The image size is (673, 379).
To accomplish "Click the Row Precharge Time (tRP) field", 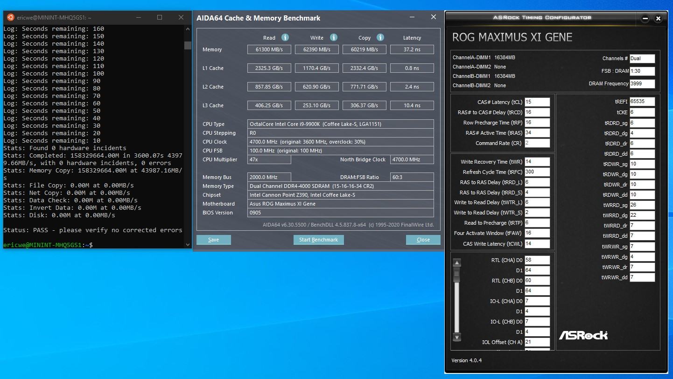I will coord(537,123).
